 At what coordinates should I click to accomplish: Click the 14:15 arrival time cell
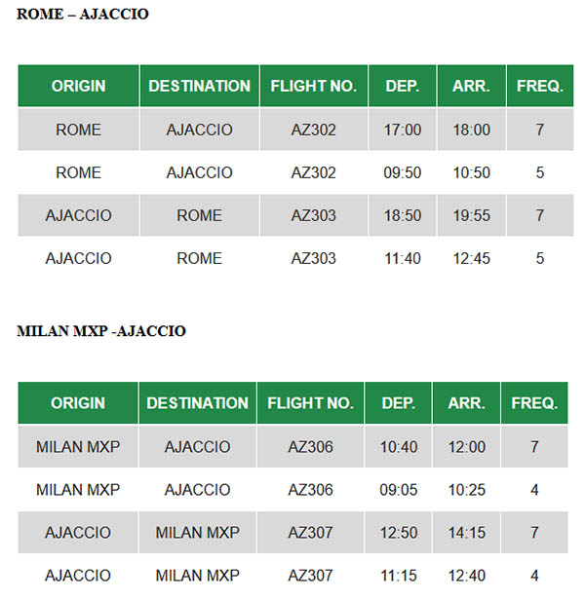tap(466, 533)
